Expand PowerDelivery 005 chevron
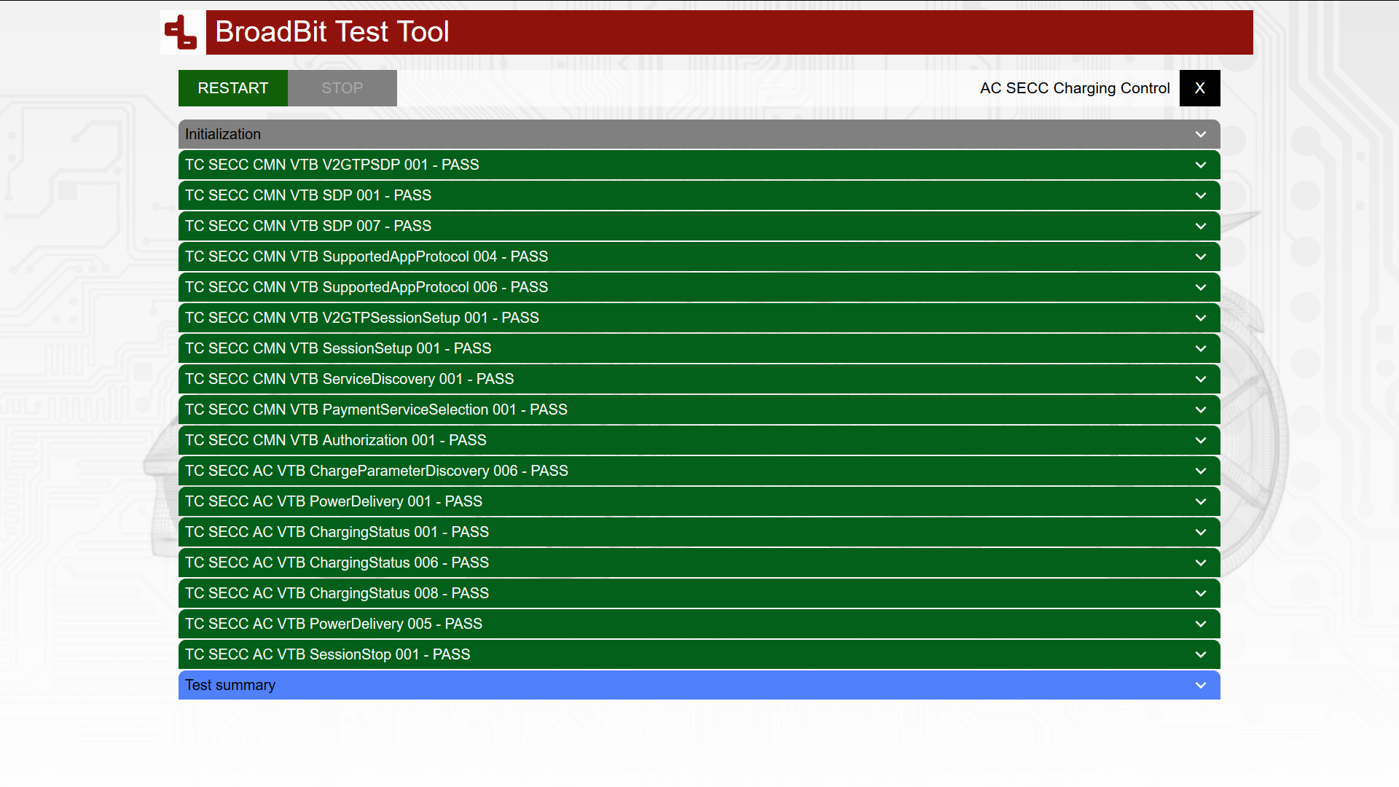Image resolution: width=1399 pixels, height=787 pixels. pos(1201,624)
